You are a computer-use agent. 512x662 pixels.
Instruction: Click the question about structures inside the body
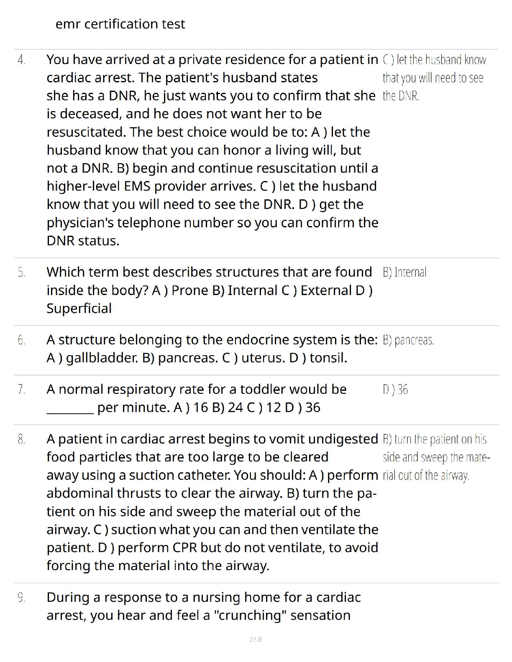(209, 290)
